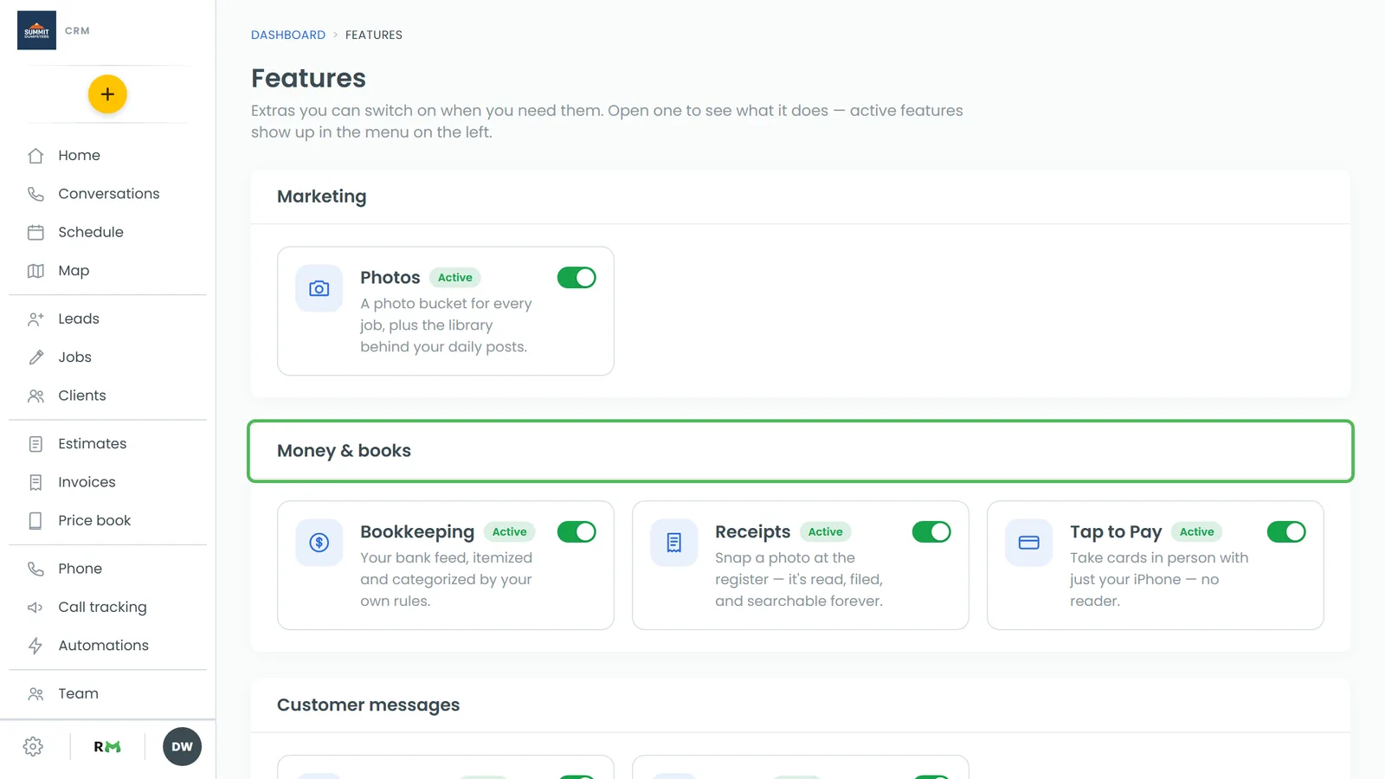Click the Active badge beside Photos
This screenshot has height=779, width=1385.
click(455, 278)
